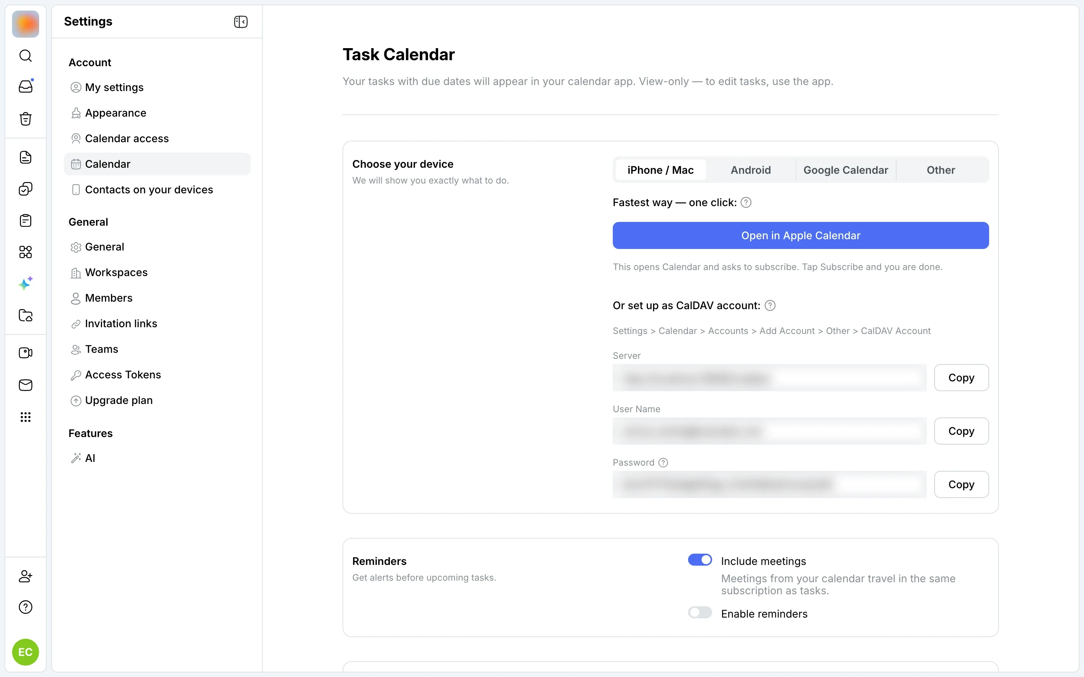Open AI features settings
The width and height of the screenshot is (1084, 677).
coord(157,458)
